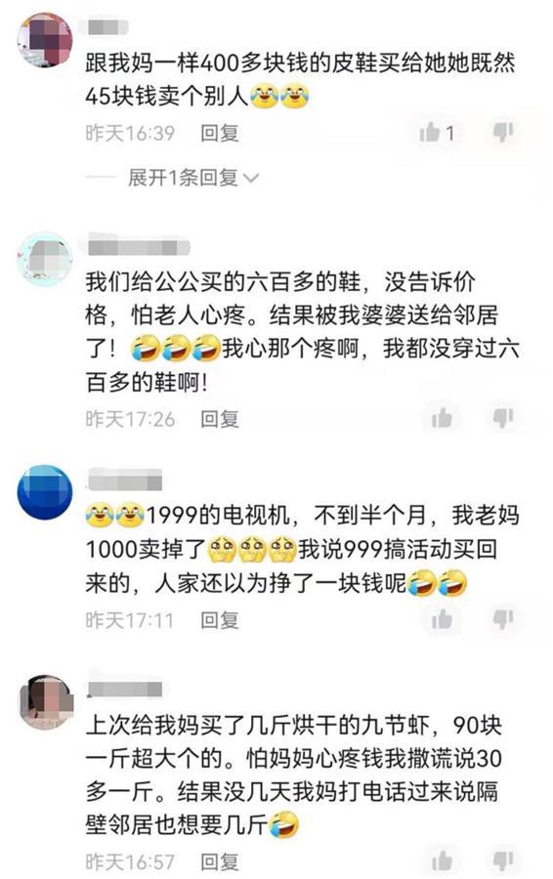Viewport: 553px width, 879px height.
Task: Open blue round avatar of 电视机 commenter
Action: coord(45,492)
